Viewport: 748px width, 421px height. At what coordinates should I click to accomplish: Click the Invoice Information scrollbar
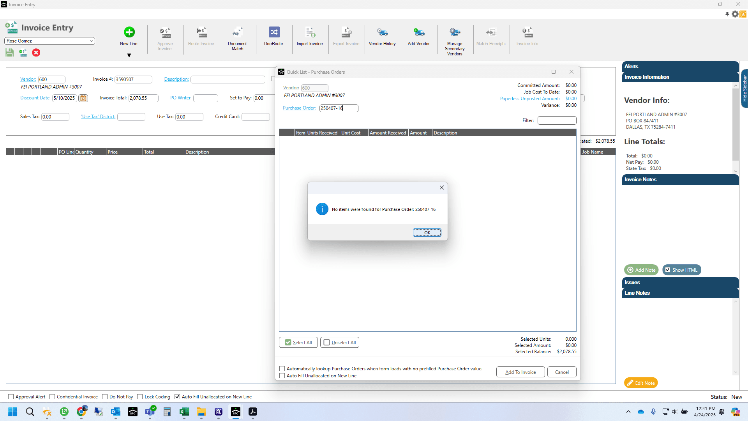(x=736, y=125)
